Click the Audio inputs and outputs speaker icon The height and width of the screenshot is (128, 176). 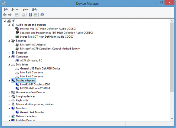[13, 25]
